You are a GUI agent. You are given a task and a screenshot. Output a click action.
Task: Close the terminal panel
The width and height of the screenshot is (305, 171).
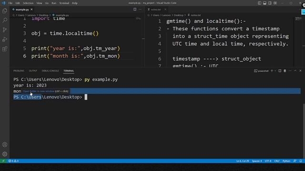click(x=300, y=71)
